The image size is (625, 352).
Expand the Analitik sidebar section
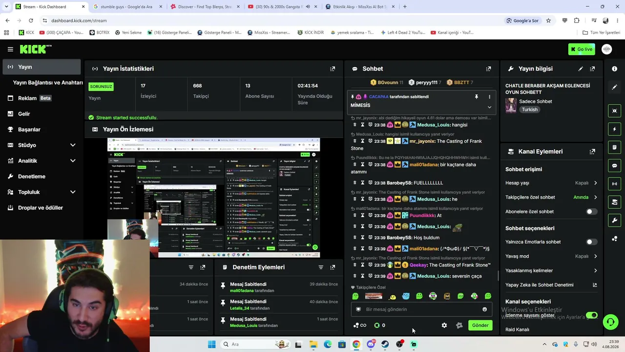point(73,161)
